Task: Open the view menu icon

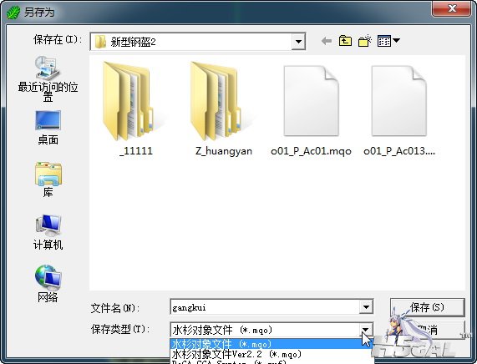Action: coord(388,41)
